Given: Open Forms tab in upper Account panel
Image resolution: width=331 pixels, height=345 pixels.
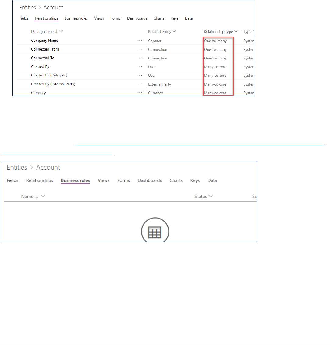Looking at the screenshot, I should [x=116, y=18].
